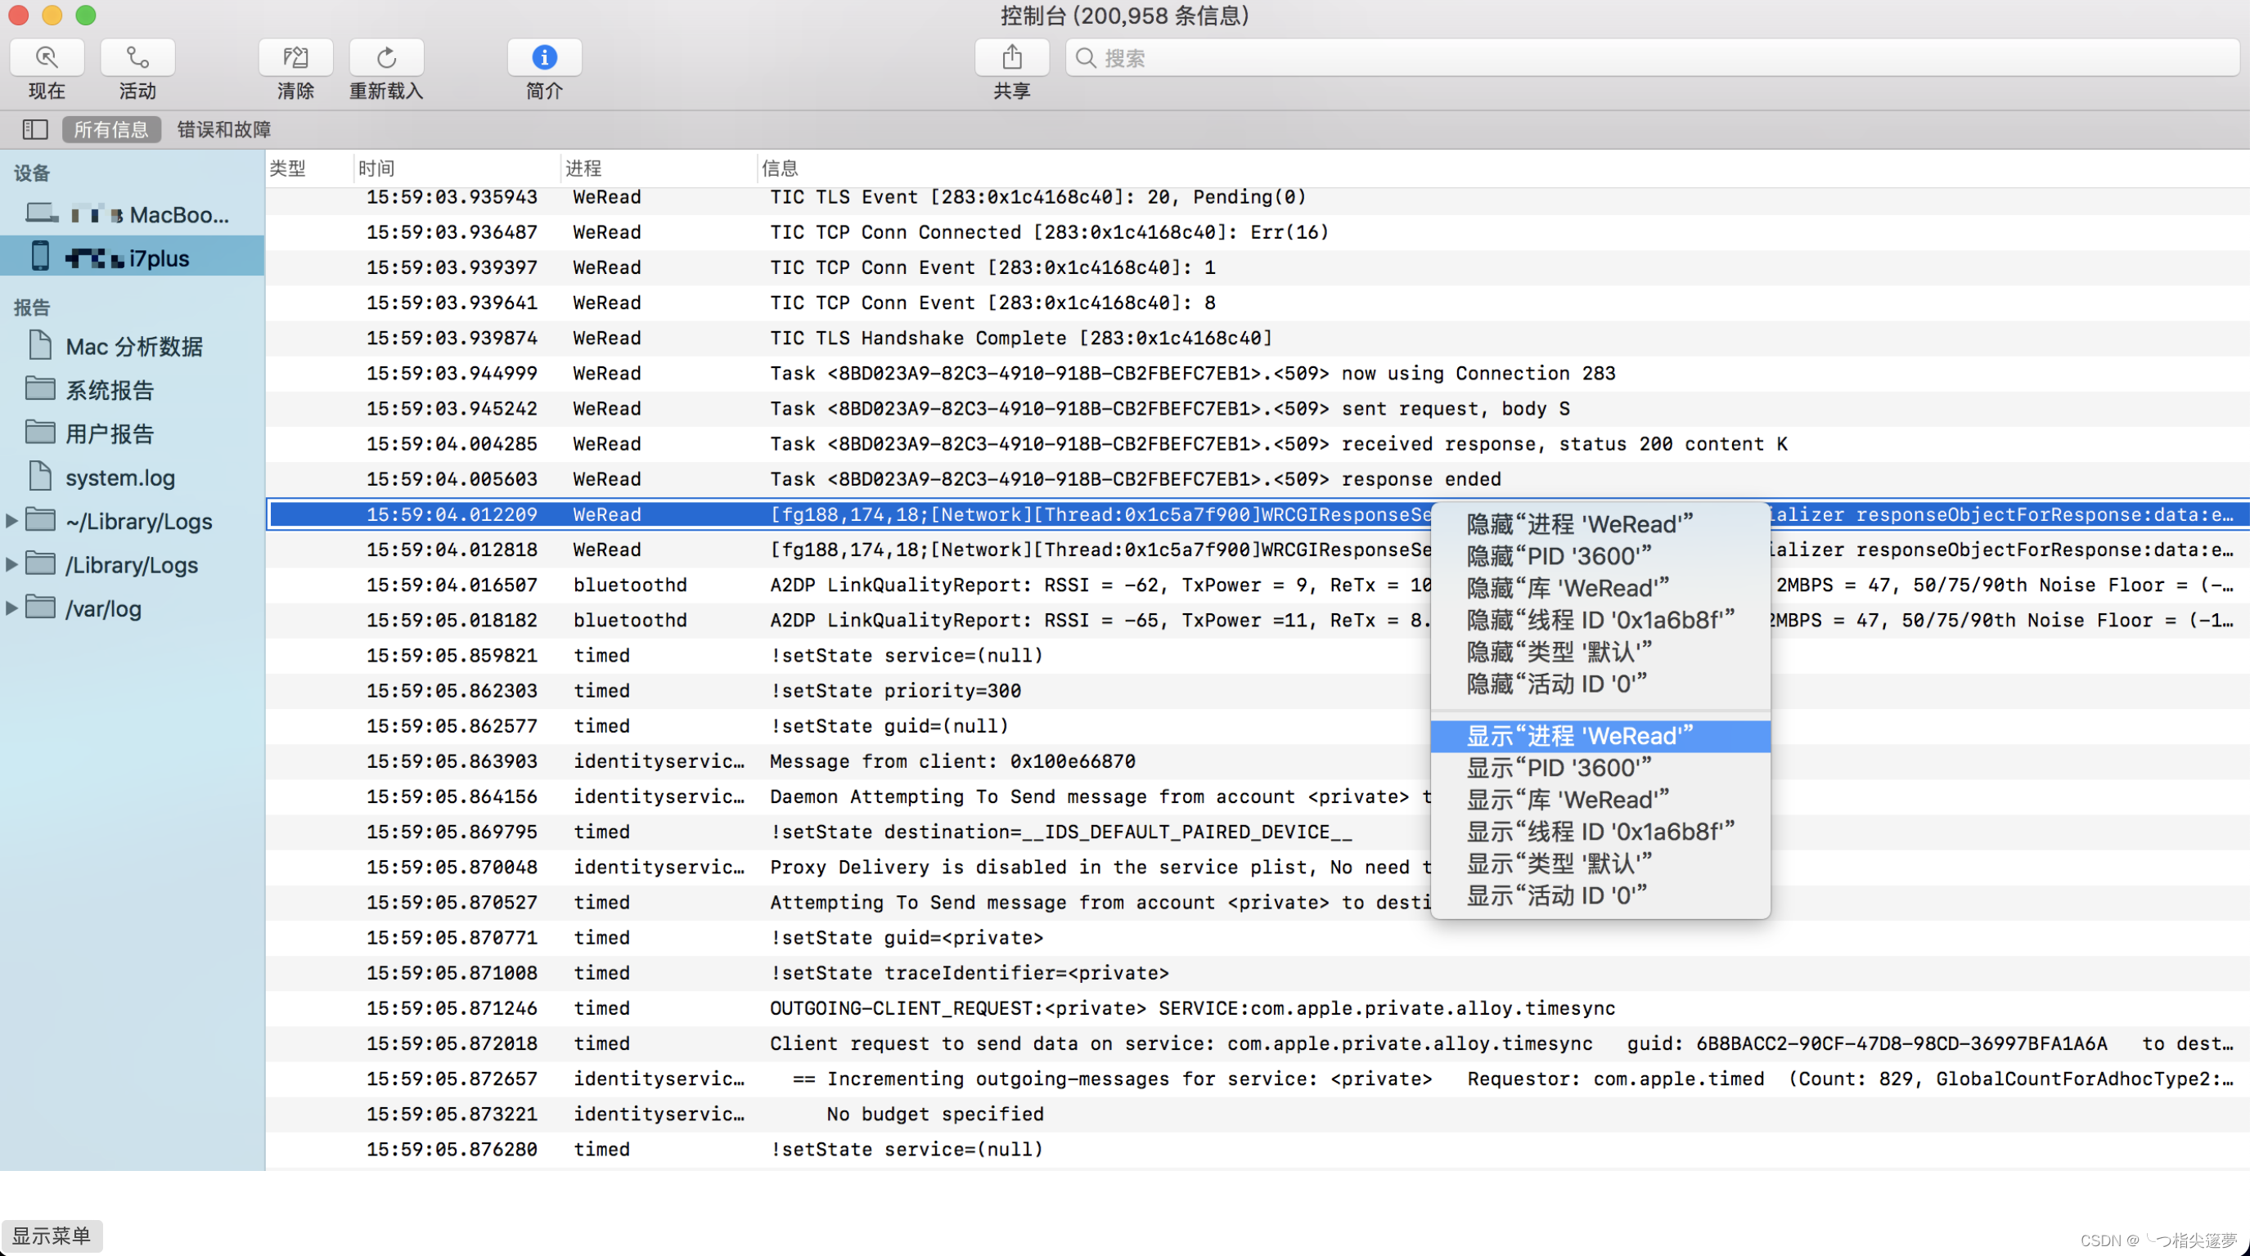Viewport: 2250px width, 1256px height.
Task: Choose 显示“进程 'WeRead'” menu item
Action: click(1600, 736)
